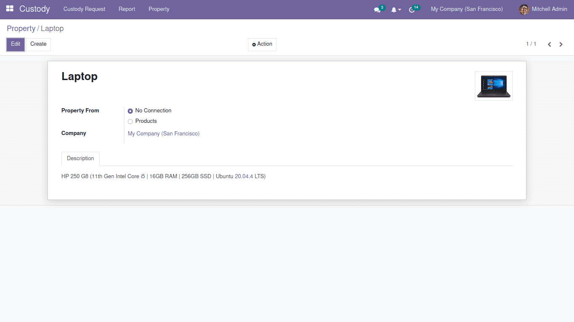Open the Custody Request menu

tap(84, 9)
